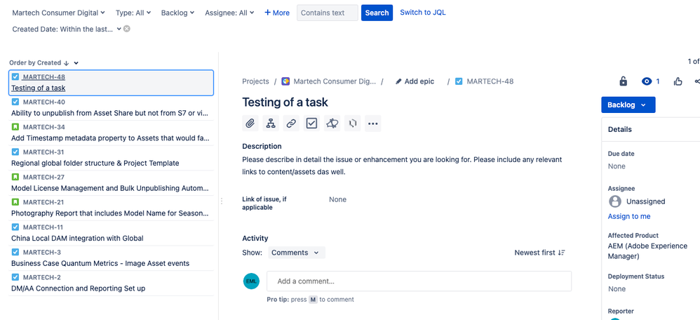Remove the Created Date filter
700x320 pixels.
[x=127, y=29]
